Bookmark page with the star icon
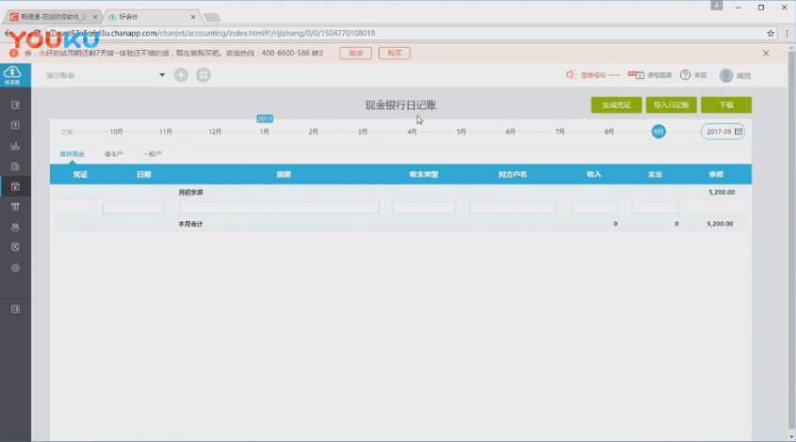 tap(771, 33)
